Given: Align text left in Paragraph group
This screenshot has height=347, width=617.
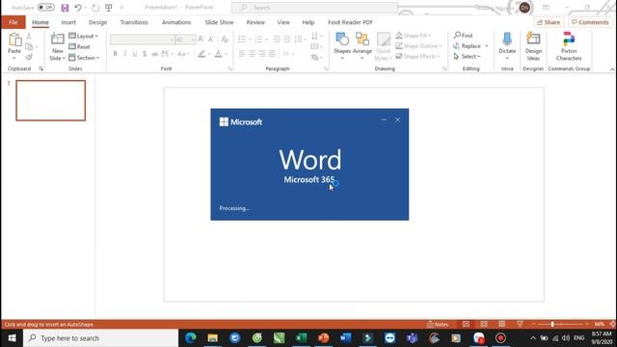Looking at the screenshot, I should 242,54.
